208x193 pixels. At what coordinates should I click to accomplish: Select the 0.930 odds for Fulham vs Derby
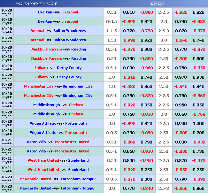click(x=199, y=77)
